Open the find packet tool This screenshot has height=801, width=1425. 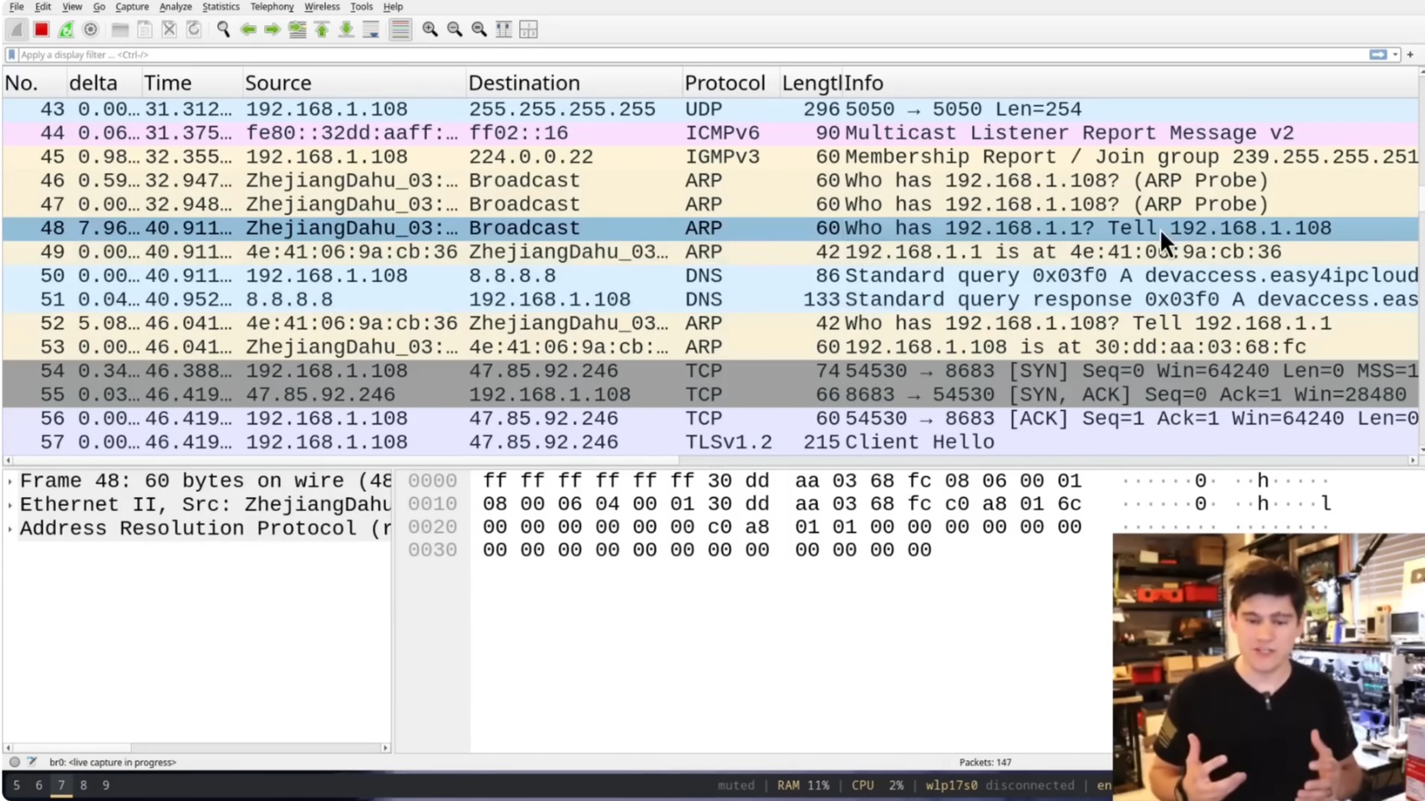click(223, 29)
